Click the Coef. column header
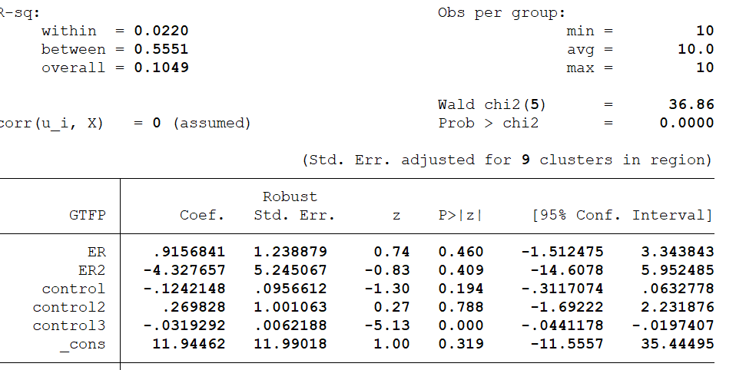This screenshot has height=370, width=736. pos(202,216)
